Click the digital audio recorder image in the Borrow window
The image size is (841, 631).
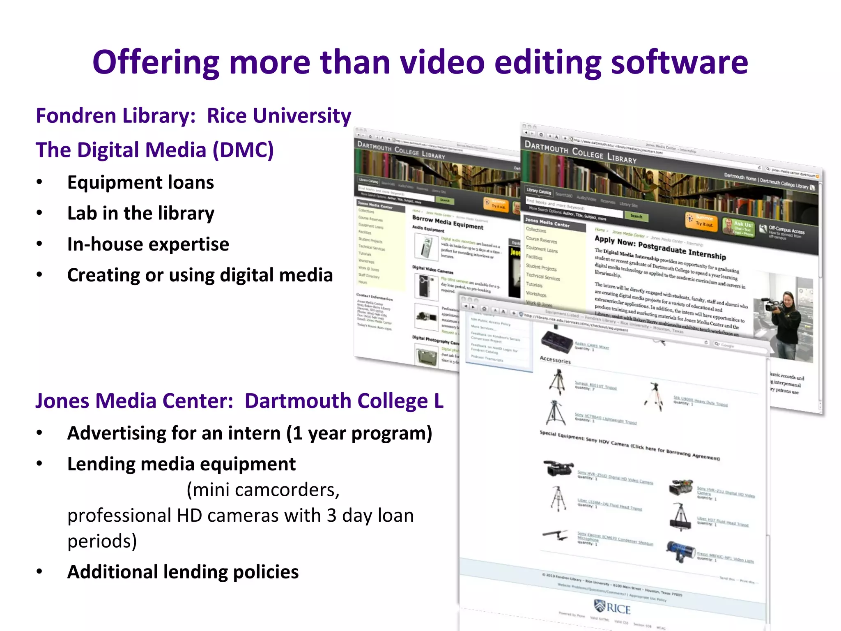pos(426,247)
